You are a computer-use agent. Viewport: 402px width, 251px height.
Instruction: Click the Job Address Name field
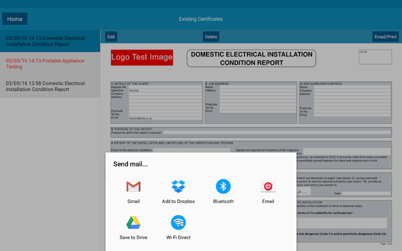pos(258,87)
